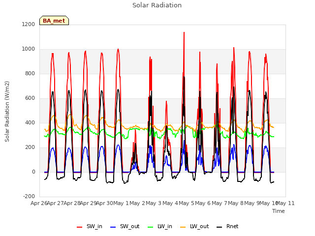Click the May 1 x-axis tick label
Screen dimensions: 315x236
tap(121, 203)
